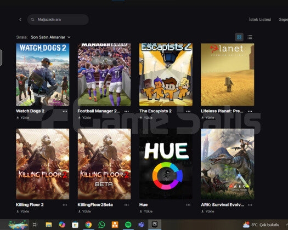Click the Hue title text
Viewport: 288px width, 230px height.
pos(143,205)
